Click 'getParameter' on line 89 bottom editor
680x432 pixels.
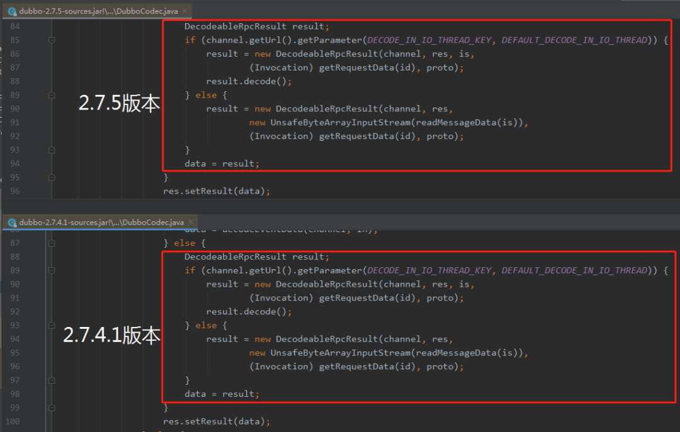[329, 270]
